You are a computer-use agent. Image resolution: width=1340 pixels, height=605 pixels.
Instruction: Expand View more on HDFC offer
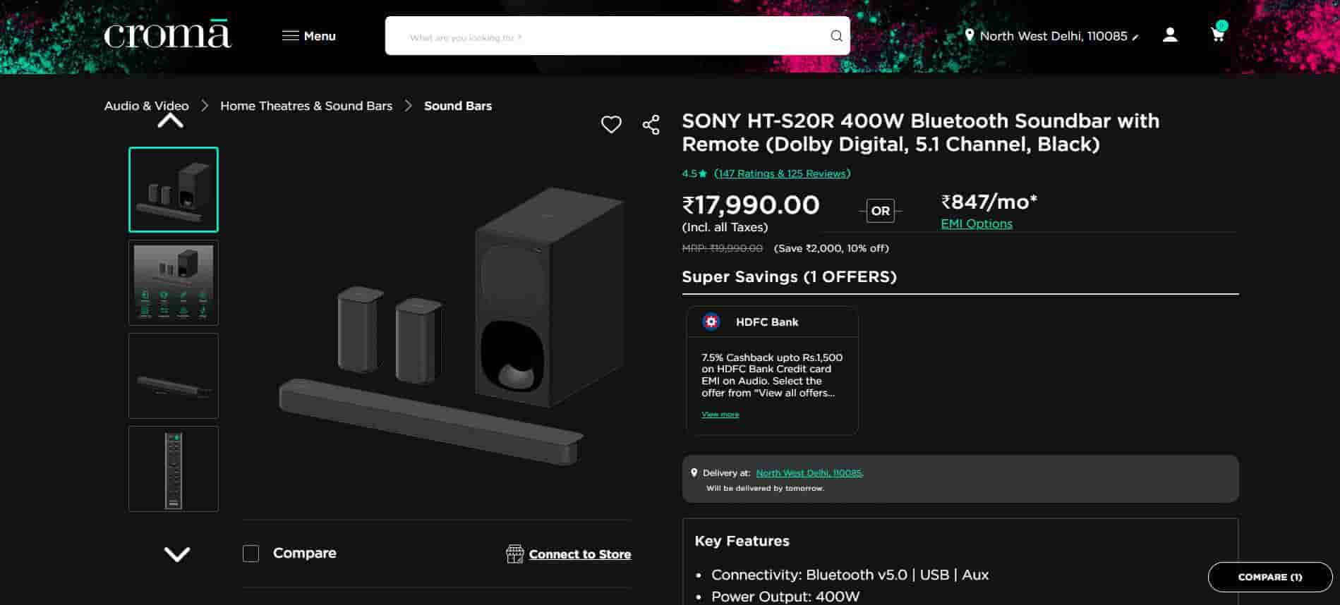tap(720, 415)
